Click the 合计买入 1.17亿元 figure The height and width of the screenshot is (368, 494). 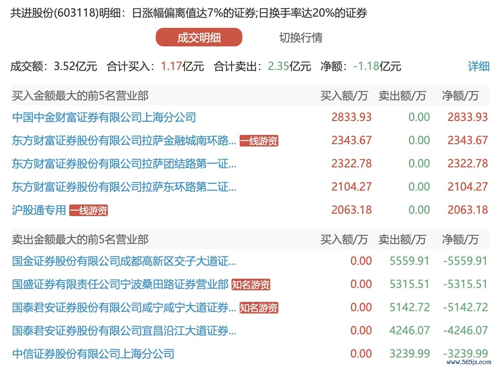(155, 66)
